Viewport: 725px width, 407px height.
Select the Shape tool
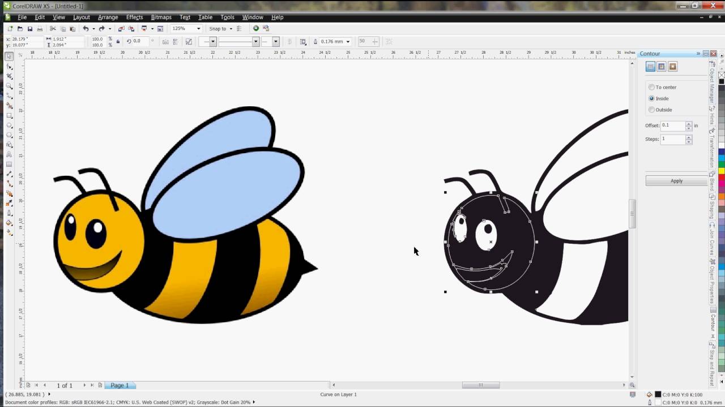[9, 67]
